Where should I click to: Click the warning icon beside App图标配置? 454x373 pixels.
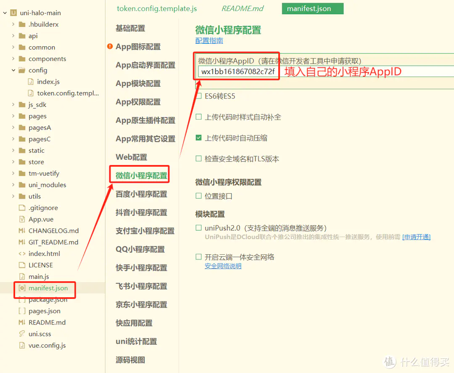[110, 46]
